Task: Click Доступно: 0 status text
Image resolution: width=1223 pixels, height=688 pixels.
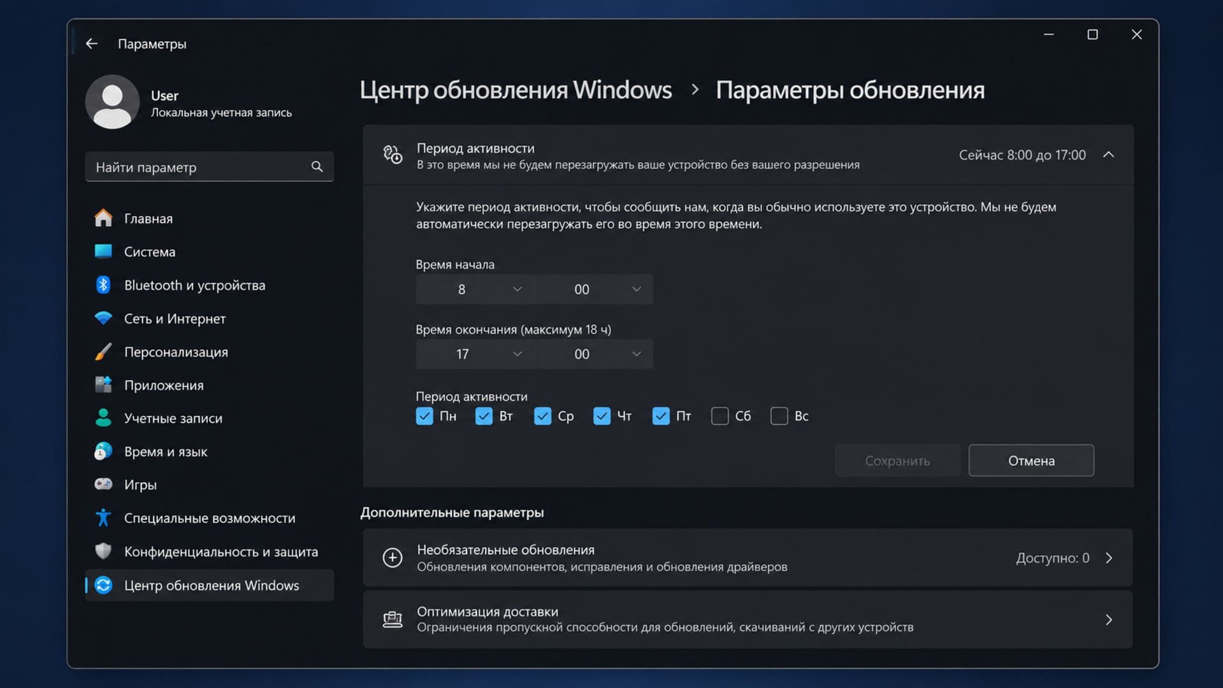Action: 1053,558
